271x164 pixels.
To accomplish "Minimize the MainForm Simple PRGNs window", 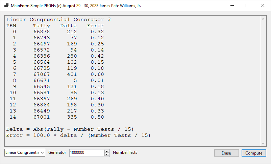I will coord(232,6).
